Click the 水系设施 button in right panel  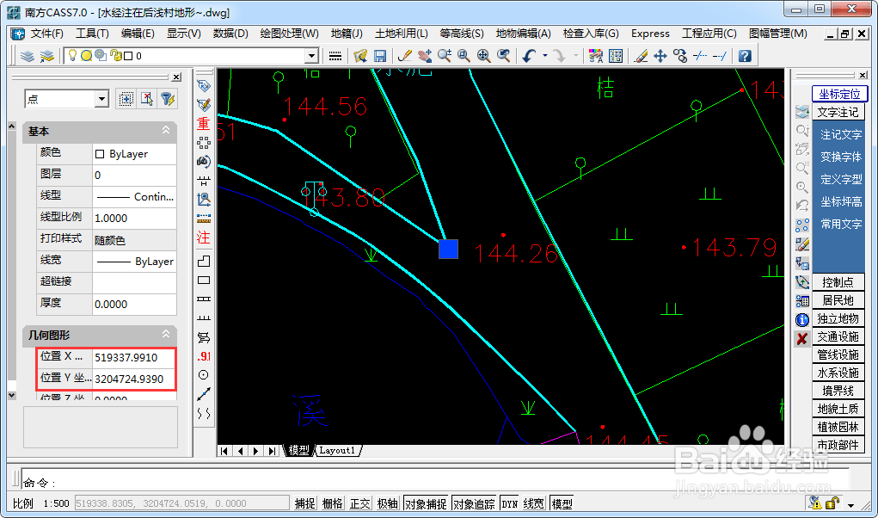click(838, 373)
